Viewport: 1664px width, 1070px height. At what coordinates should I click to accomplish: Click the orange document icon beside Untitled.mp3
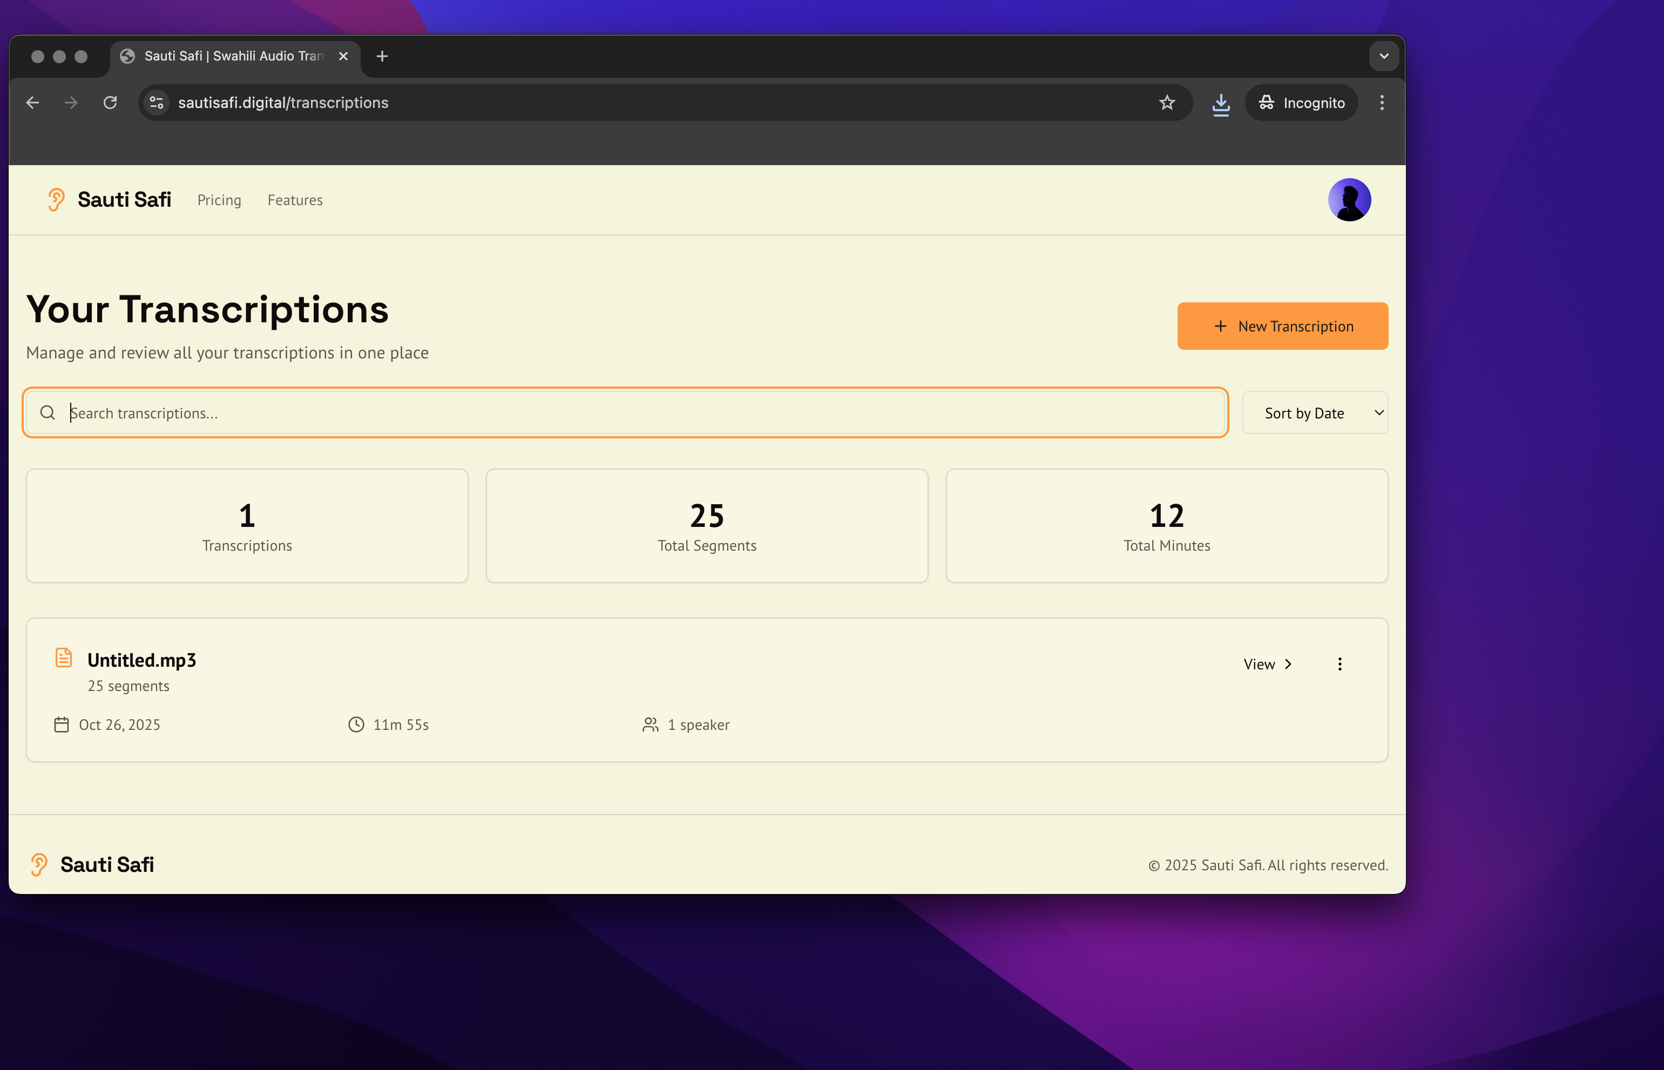tap(63, 658)
